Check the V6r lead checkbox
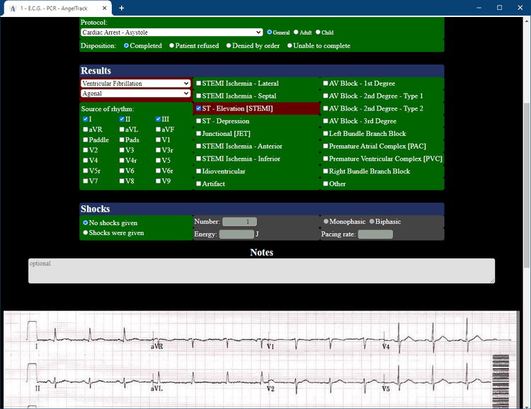 click(x=158, y=171)
